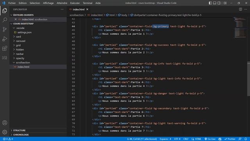
Task: Close the index.html editor tab
Action: (x=87, y=9)
